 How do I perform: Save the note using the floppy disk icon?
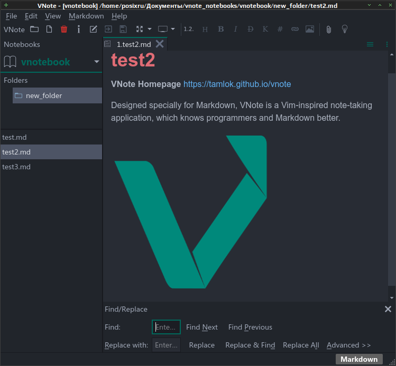point(123,29)
